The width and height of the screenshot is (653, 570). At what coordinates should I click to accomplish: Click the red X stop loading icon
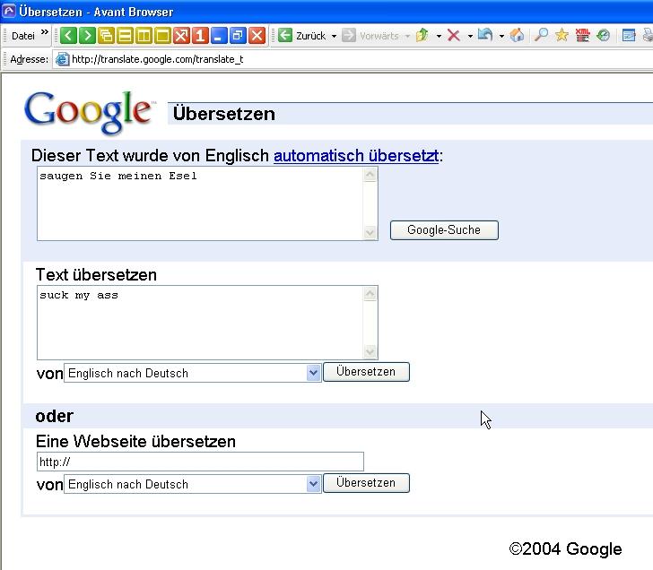[x=454, y=36]
